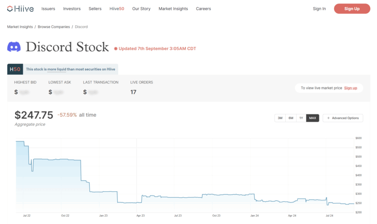Open the Issuers menu

click(48, 9)
